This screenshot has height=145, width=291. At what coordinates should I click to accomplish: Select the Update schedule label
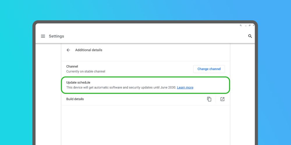[78, 83]
